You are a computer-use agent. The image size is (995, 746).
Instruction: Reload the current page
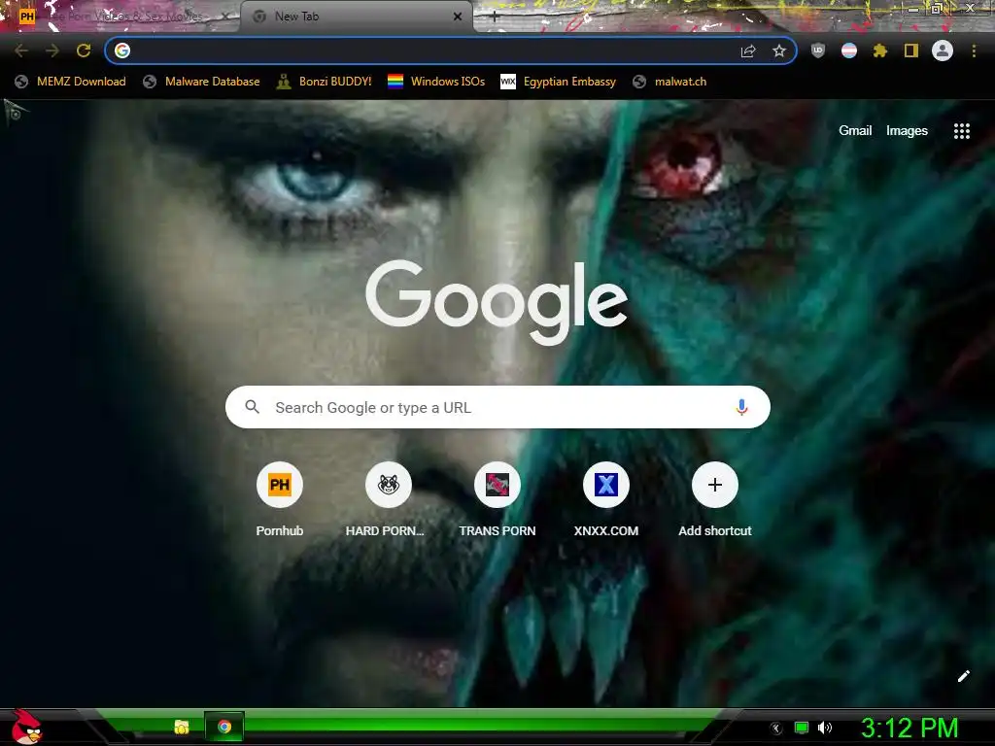point(84,51)
